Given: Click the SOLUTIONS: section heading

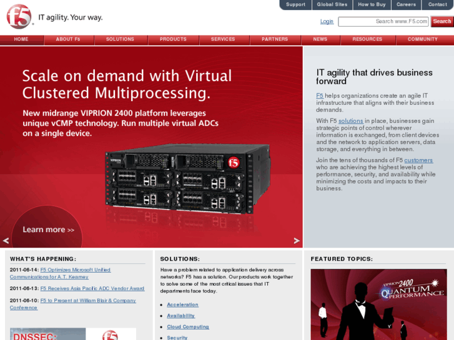Looking at the screenshot, I should point(180,259).
